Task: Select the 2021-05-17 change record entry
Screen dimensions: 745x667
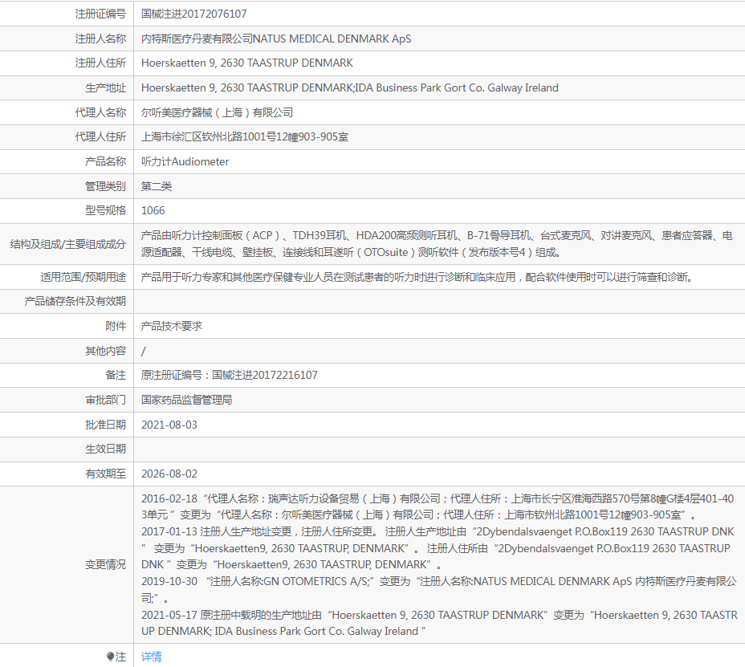Action: (x=439, y=623)
